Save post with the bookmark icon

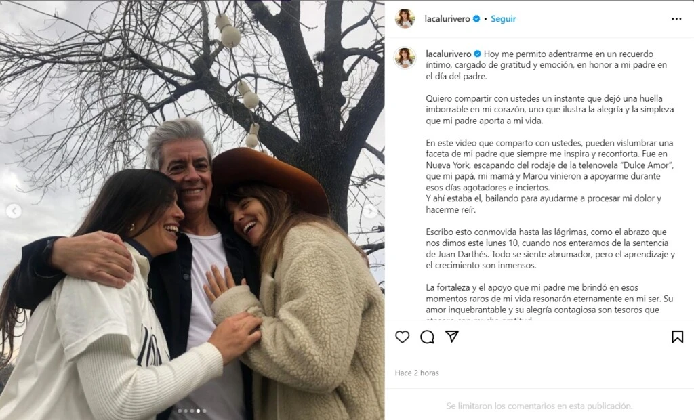point(677,337)
